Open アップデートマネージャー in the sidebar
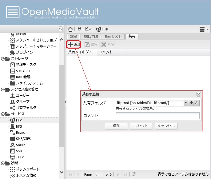The width and height of the screenshot is (211, 179). click(33, 46)
